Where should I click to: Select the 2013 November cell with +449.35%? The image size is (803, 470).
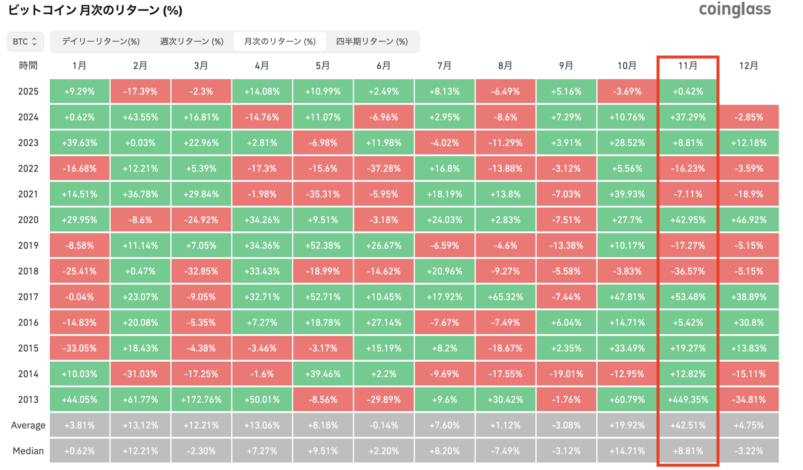pyautogui.click(x=687, y=399)
